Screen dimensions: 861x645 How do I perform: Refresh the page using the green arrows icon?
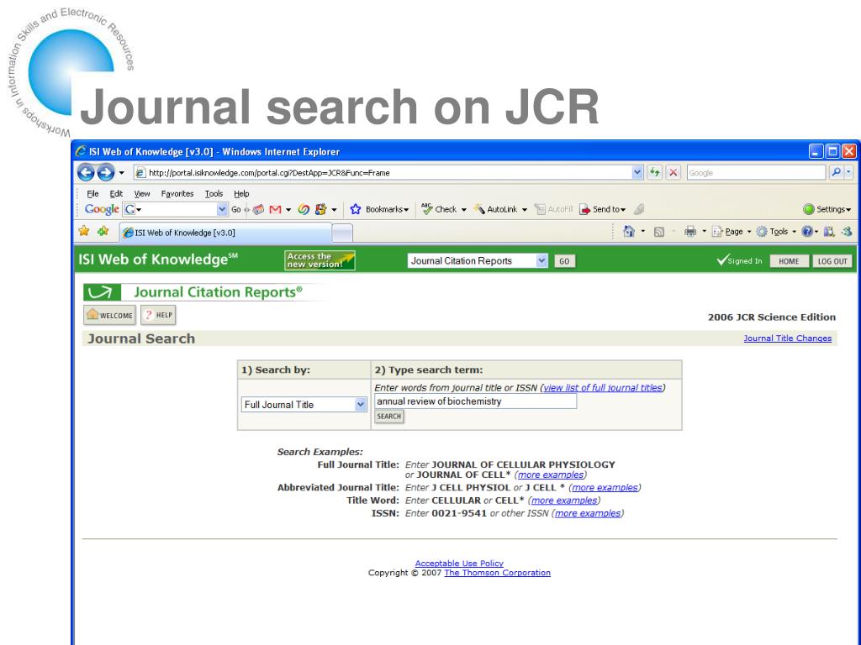pos(654,173)
